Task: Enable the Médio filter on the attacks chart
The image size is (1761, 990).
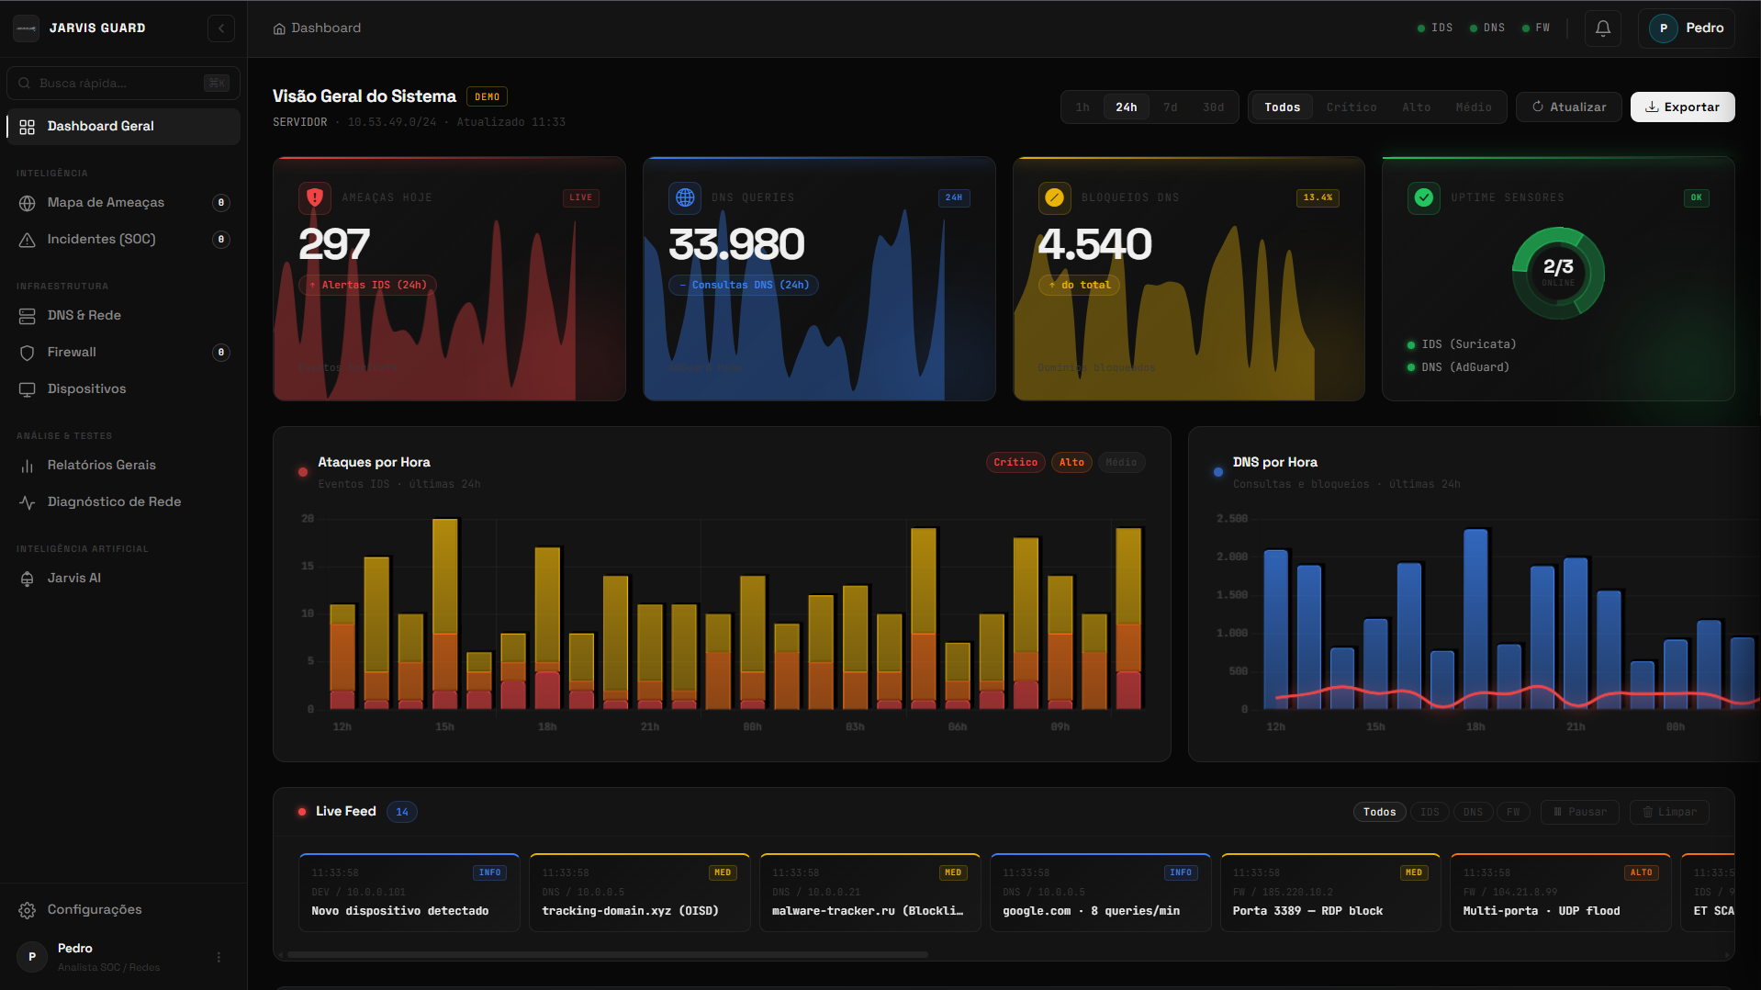Action: click(1121, 462)
